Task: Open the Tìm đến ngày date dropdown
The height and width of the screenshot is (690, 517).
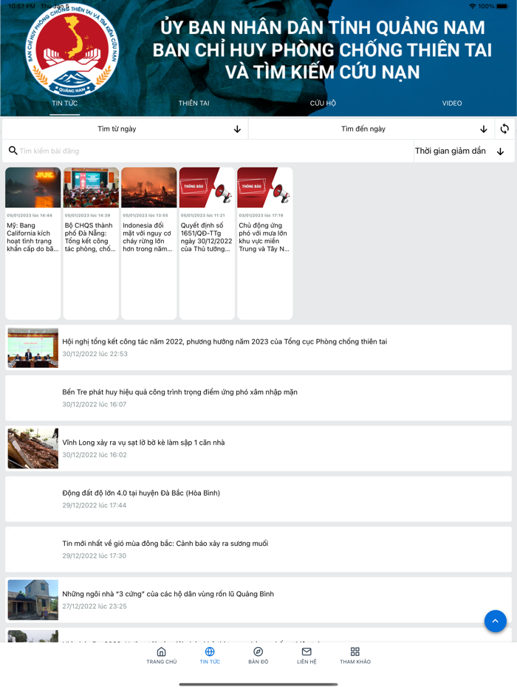Action: [372, 129]
